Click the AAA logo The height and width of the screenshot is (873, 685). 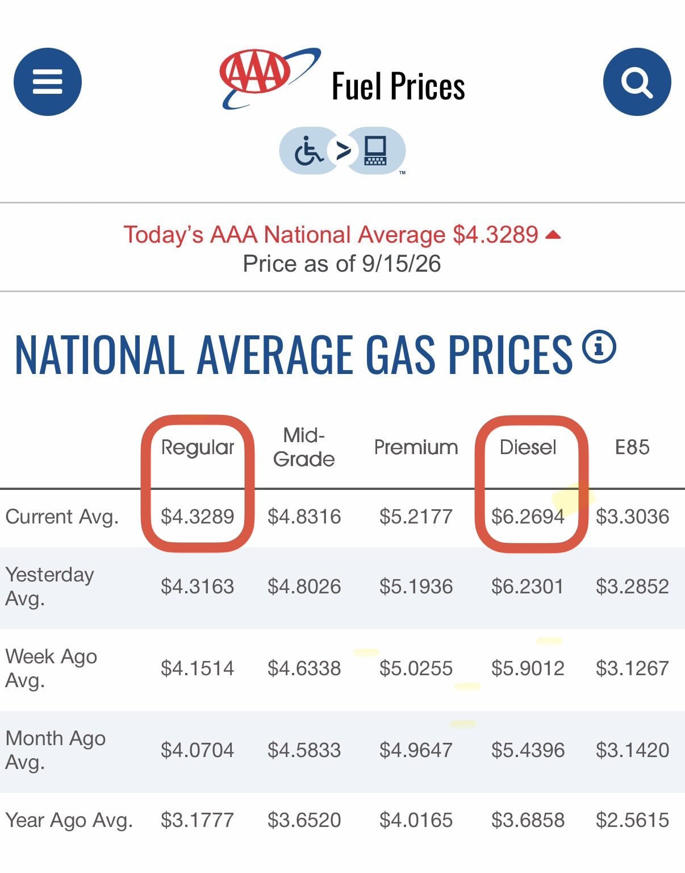270,78
